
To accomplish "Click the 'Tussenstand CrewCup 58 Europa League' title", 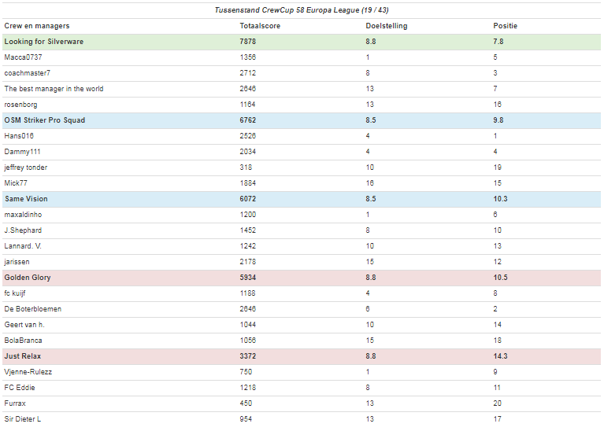I will 302,10.
